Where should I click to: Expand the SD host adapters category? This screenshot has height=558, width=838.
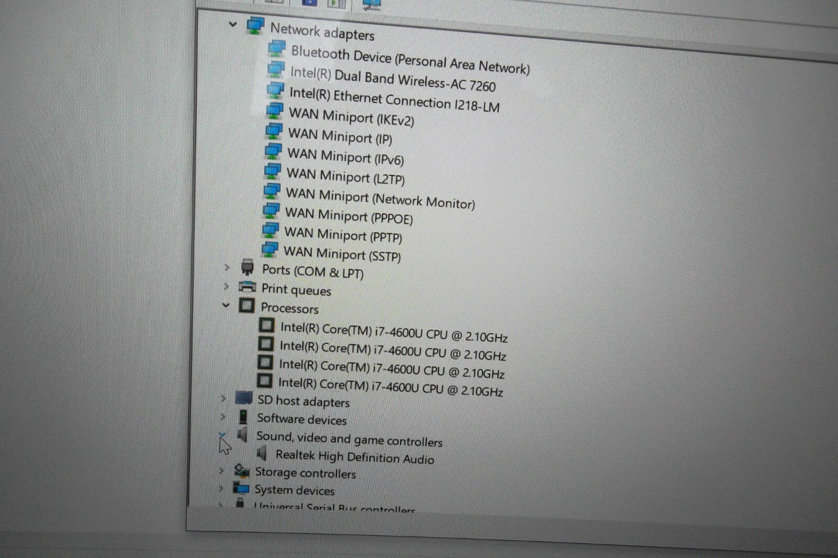(x=223, y=398)
